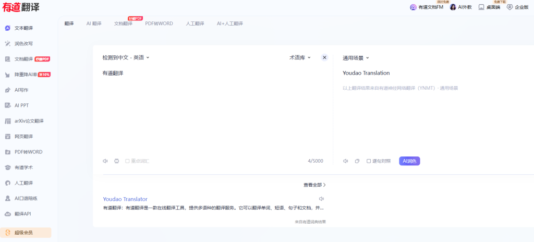The height and width of the screenshot is (242, 534).
Task: Expand the 检测到中文 - 英语 language dropdown
Action: pos(126,58)
